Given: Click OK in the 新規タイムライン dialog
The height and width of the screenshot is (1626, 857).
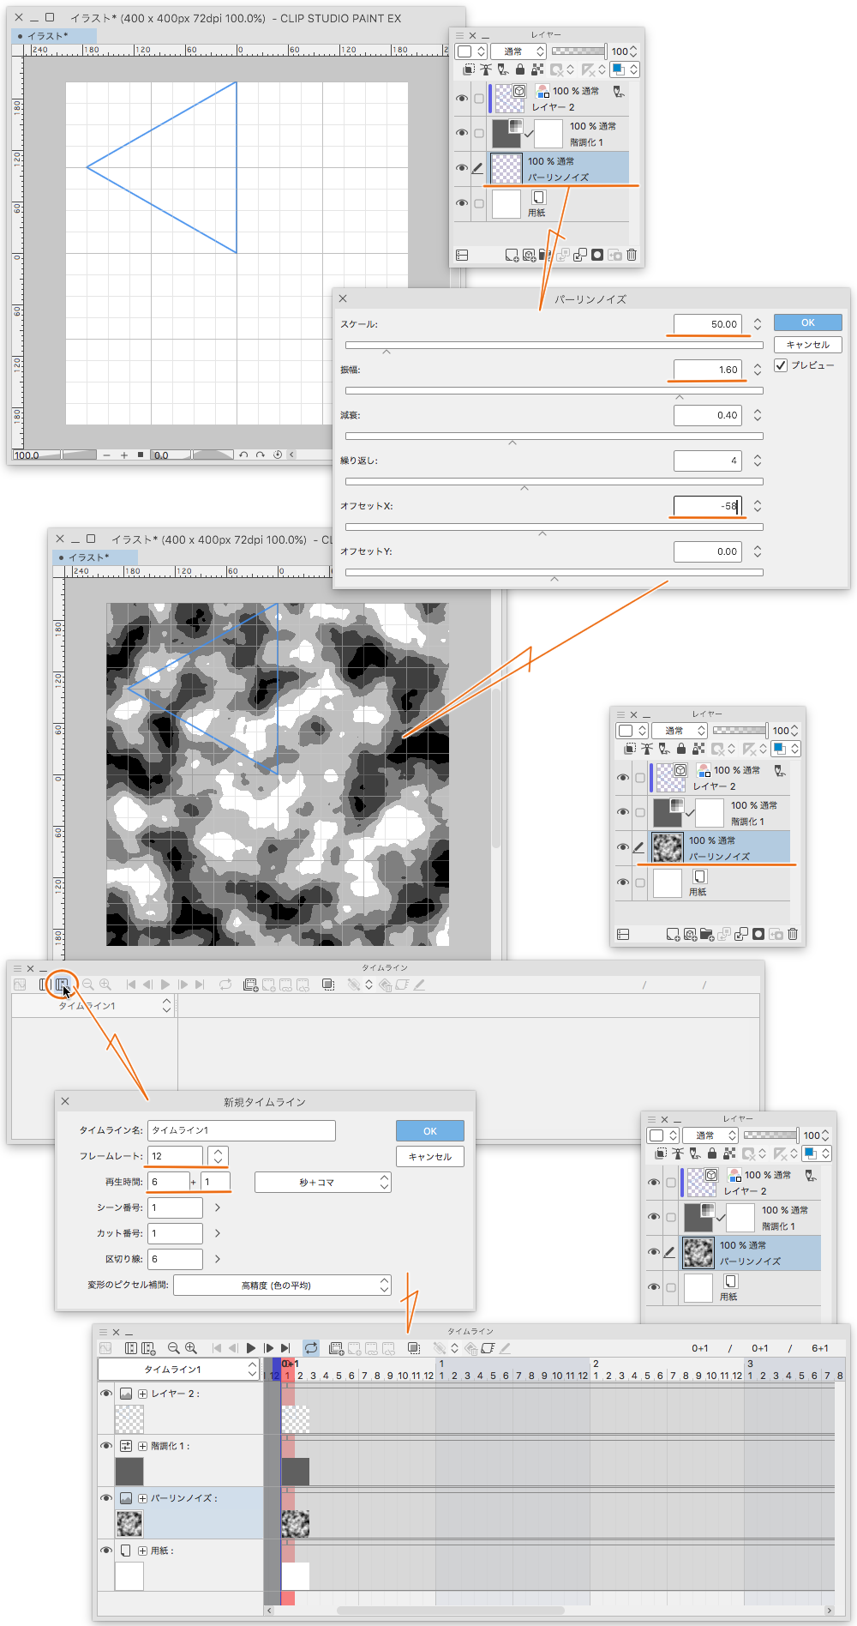Looking at the screenshot, I should tap(429, 1131).
